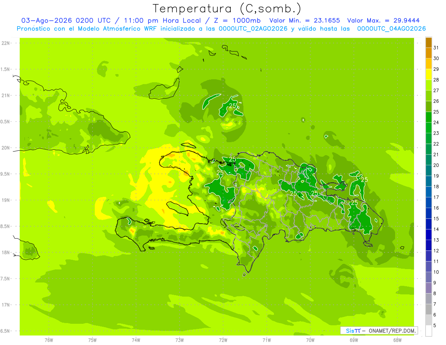This screenshot has height=345, width=446.
Task: Click the "0000UTC_02AGO2026" initialization time
Action: click(x=253, y=29)
